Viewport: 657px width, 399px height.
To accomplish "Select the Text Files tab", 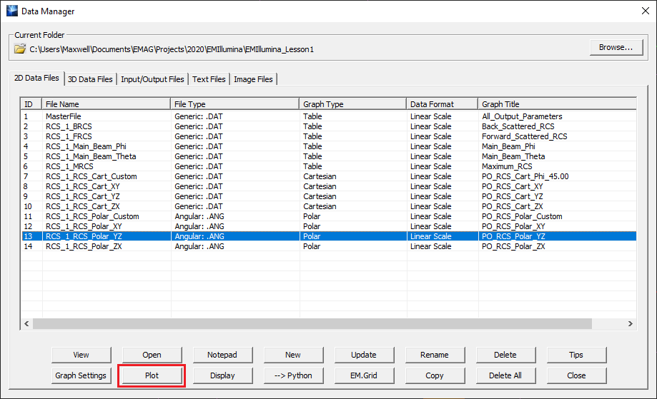I will coord(209,79).
